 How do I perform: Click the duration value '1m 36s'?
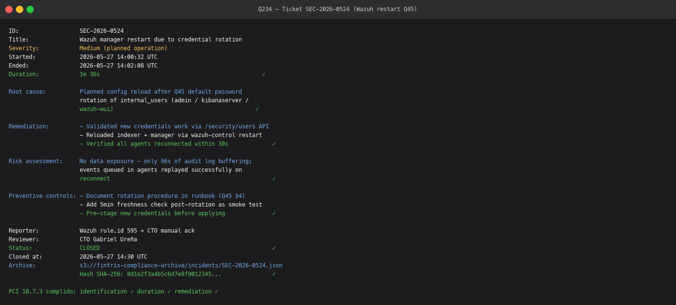click(x=90, y=74)
